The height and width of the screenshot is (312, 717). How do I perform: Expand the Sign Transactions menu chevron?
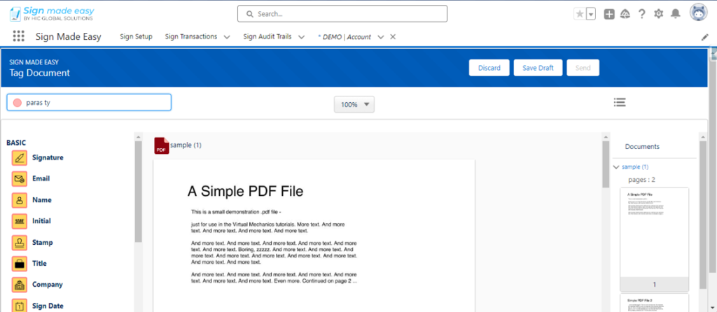pyautogui.click(x=227, y=37)
